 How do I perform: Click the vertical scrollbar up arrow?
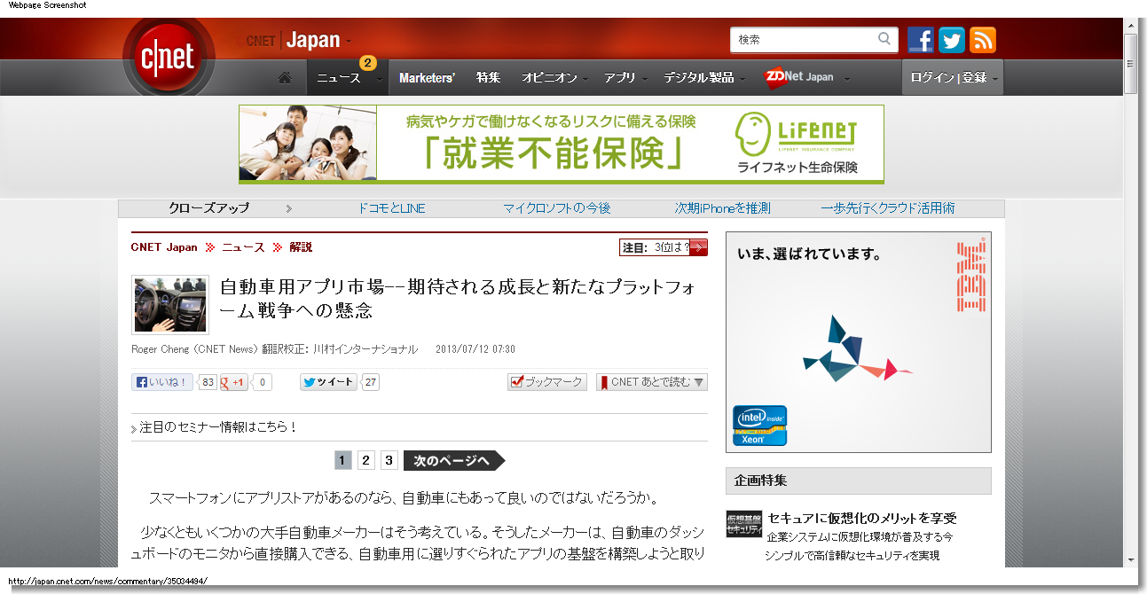[x=1131, y=25]
